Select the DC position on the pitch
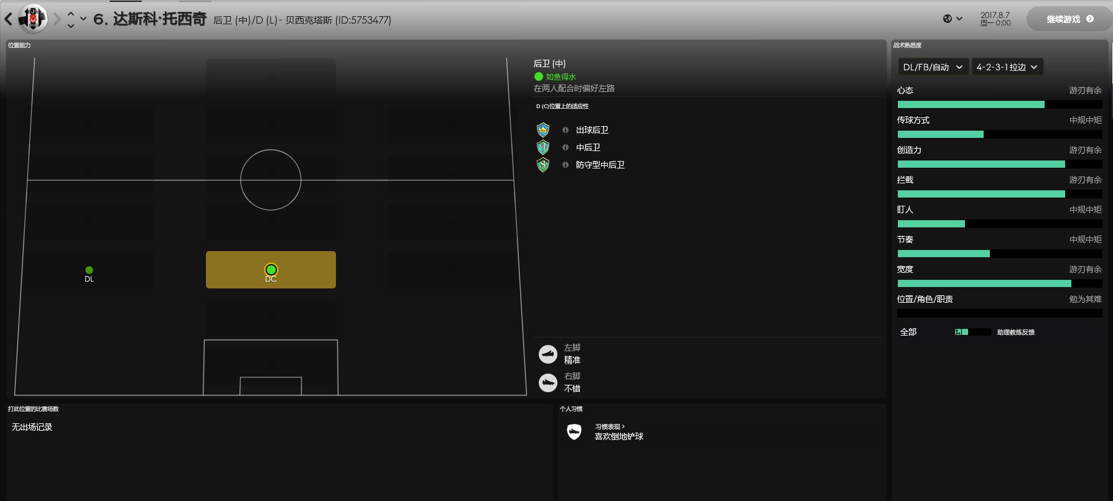 [x=271, y=270]
